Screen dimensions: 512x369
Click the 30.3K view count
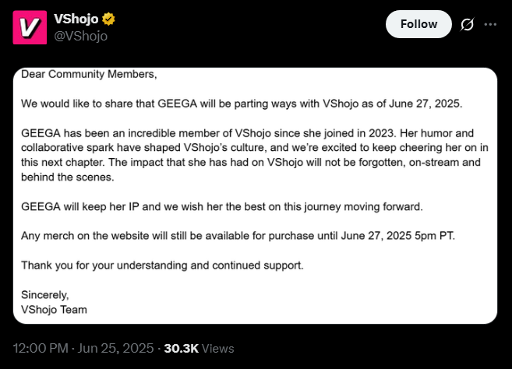(x=182, y=348)
